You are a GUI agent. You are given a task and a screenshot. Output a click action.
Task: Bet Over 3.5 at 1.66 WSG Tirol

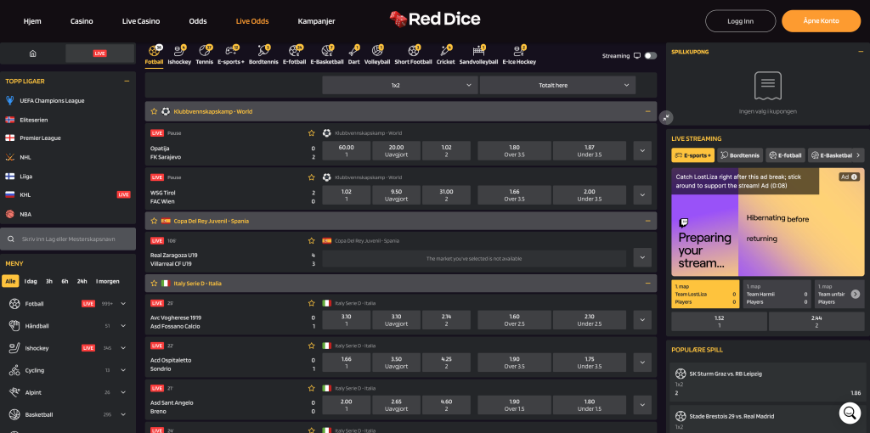[x=514, y=195]
